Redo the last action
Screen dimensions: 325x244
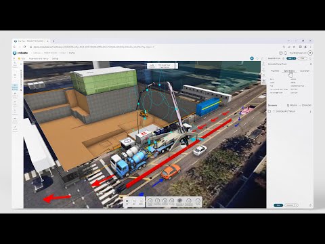click(262, 58)
